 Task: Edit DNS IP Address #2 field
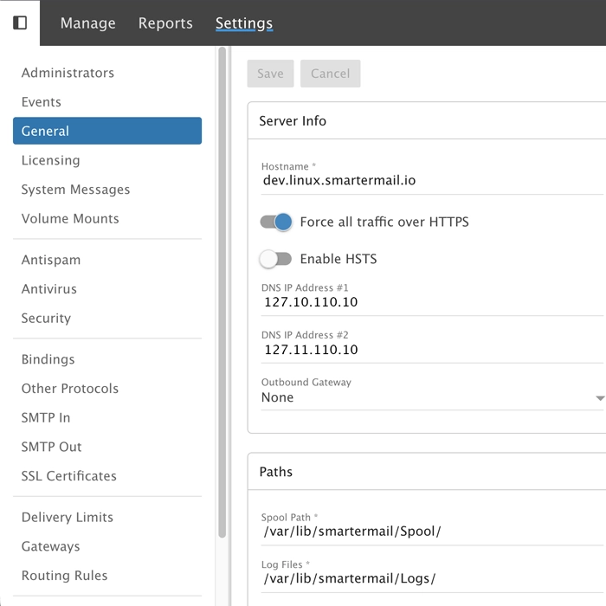click(x=433, y=350)
